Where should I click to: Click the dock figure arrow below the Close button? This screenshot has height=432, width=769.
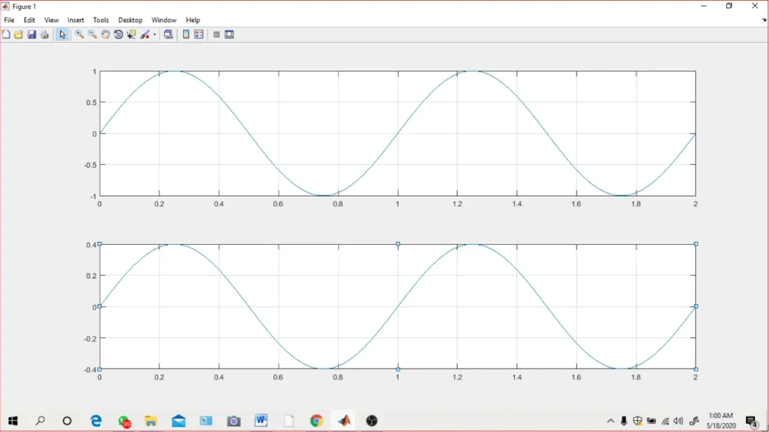pyautogui.click(x=764, y=20)
